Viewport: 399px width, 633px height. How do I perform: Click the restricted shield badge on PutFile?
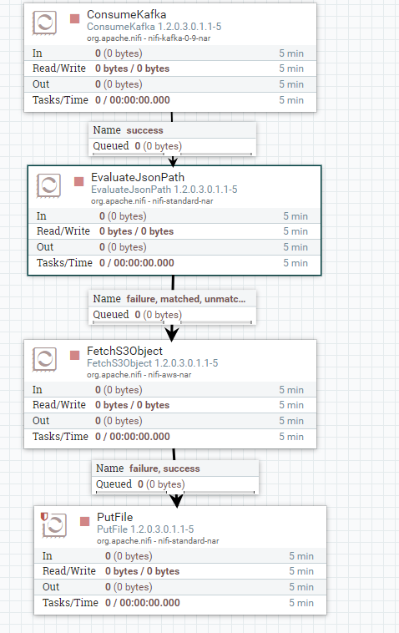[44, 516]
